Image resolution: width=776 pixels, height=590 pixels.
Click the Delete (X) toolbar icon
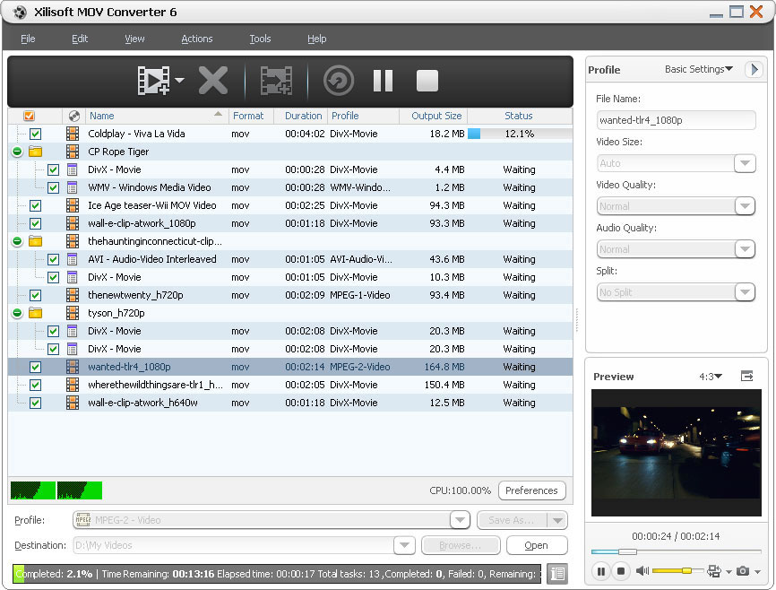[212, 81]
